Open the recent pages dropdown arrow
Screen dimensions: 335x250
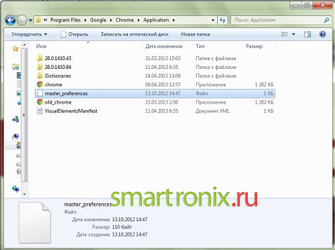[x=30, y=21]
